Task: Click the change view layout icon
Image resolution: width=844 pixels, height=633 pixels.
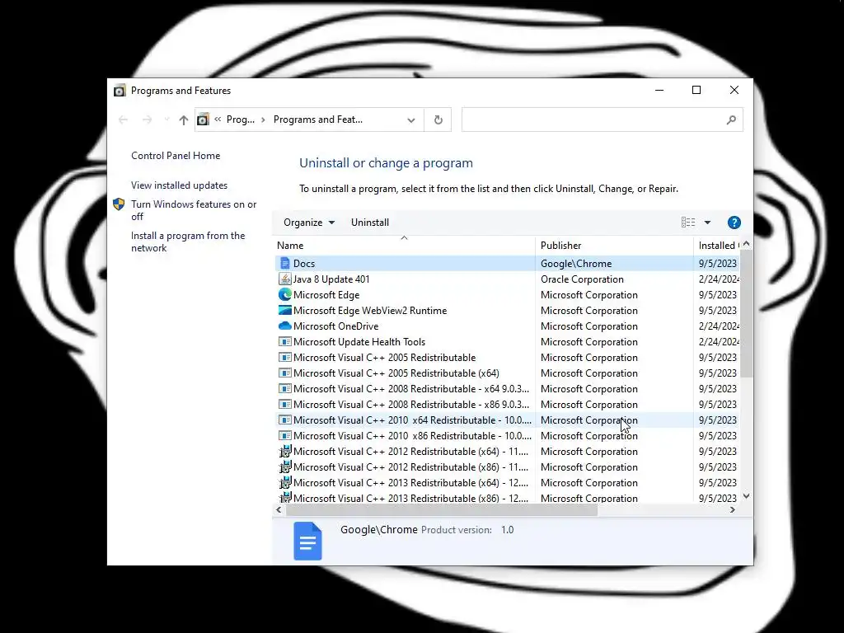Action: point(688,223)
